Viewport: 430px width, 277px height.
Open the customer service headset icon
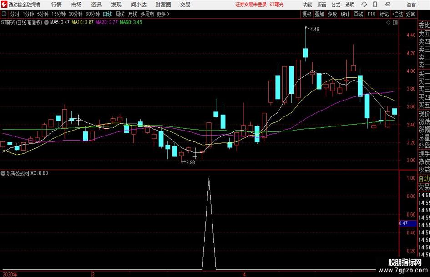(x=364, y=5)
